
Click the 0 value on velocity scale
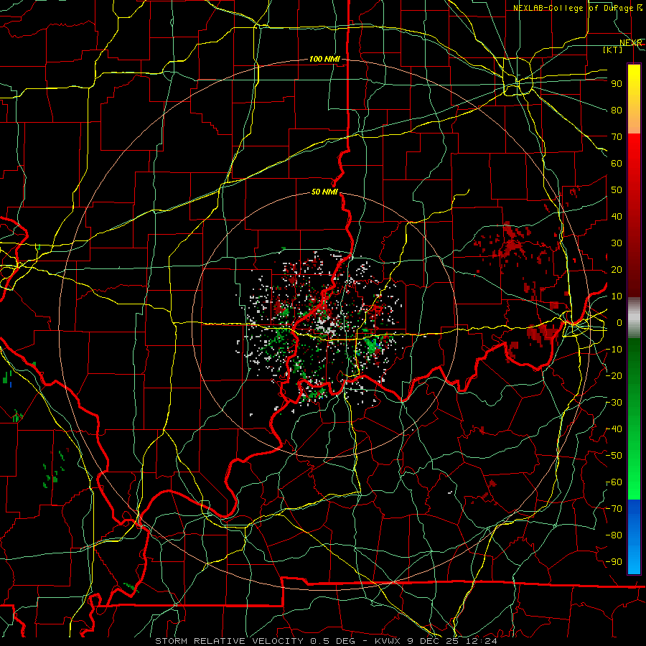coord(619,322)
